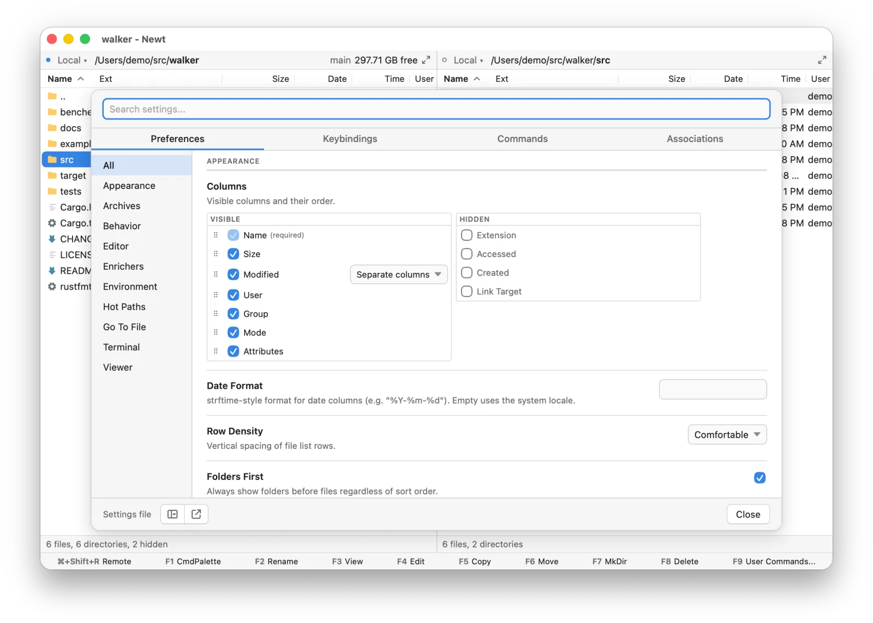The image size is (873, 623).
Task: Click the drag handle beside Modified column
Action: 216,274
